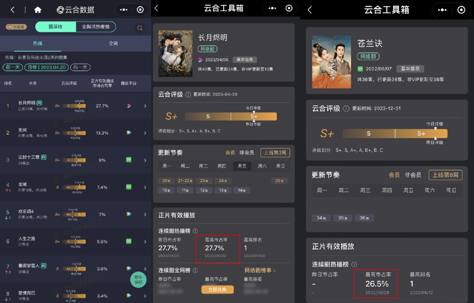Go to the next day with 后一天
This screenshot has height=303, width=474.
click(x=80, y=67)
